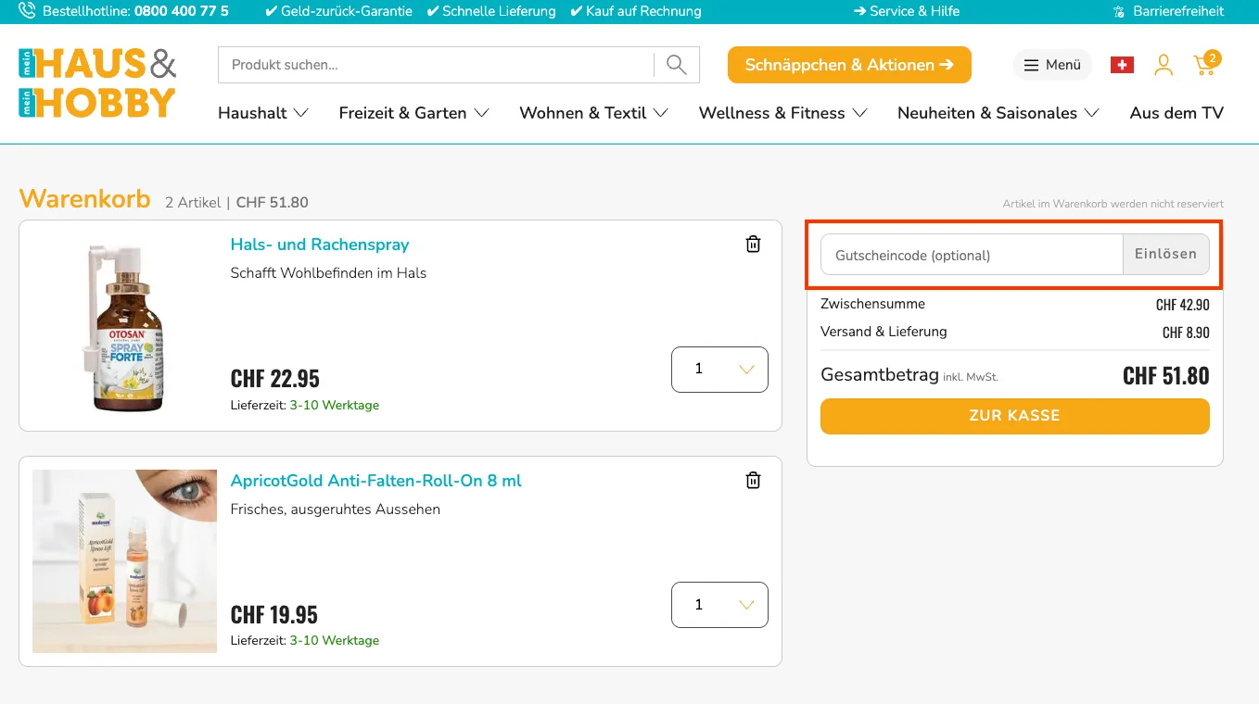Delete Hals- und Rachenspray from cart

753,244
